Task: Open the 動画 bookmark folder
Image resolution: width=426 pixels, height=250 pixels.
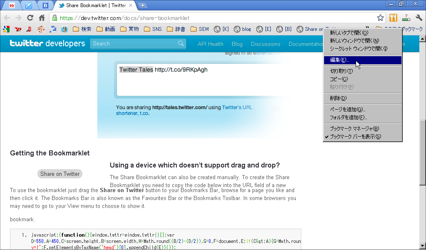Action: click(106, 29)
